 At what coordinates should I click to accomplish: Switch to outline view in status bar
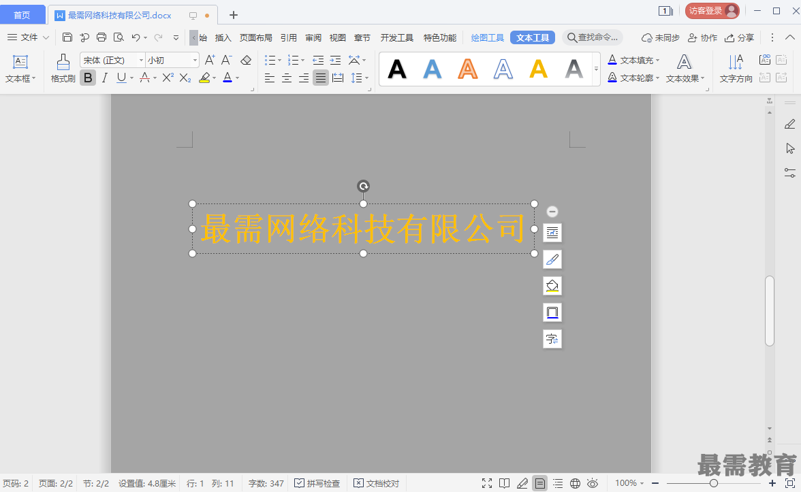tap(558, 483)
